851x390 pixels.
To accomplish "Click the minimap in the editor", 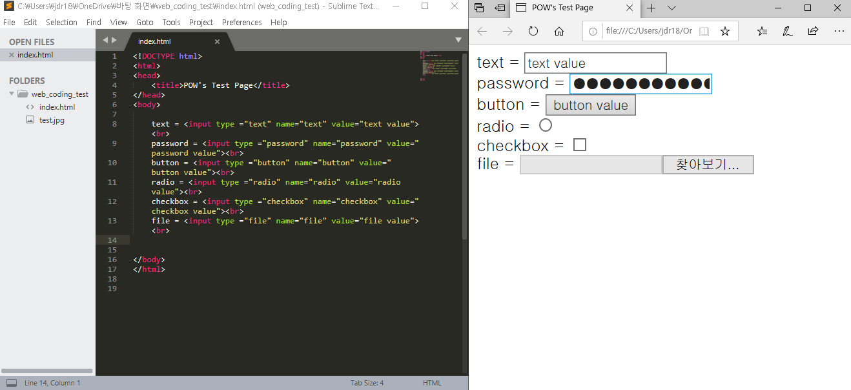I will pos(440,66).
